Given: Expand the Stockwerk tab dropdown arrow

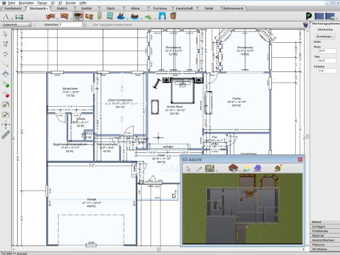Looking at the screenshot, I should pyautogui.click(x=48, y=9).
